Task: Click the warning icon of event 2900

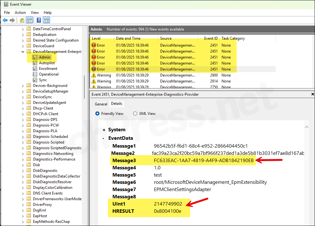Action: pyautogui.click(x=93, y=75)
